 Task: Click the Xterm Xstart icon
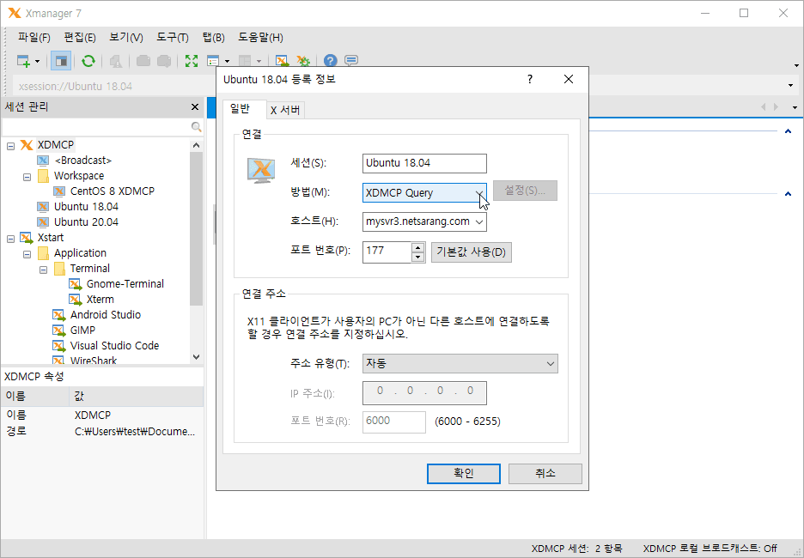(76, 300)
